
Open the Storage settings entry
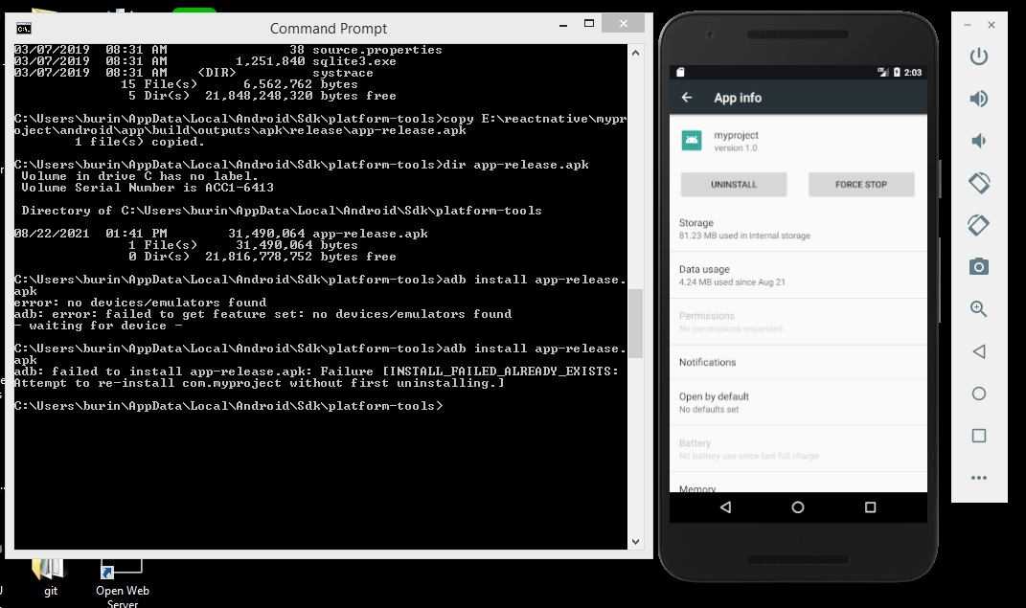coord(797,229)
